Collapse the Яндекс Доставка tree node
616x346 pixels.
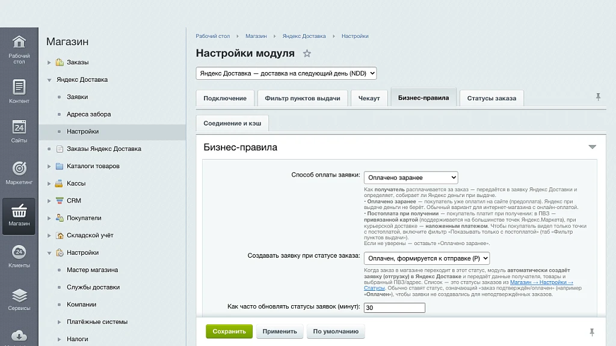[x=49, y=80]
